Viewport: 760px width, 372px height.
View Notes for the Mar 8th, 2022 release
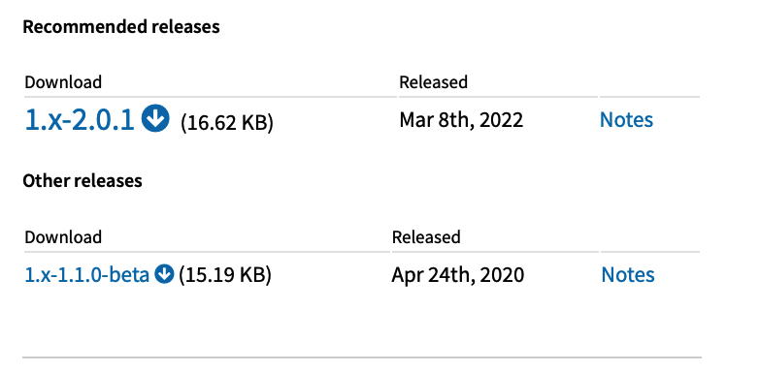pos(626,119)
